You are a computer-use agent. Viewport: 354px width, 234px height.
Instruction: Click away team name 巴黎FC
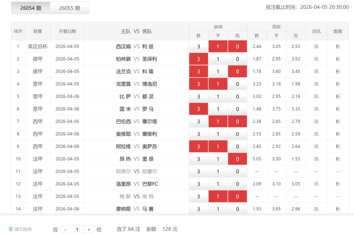(x=150, y=184)
